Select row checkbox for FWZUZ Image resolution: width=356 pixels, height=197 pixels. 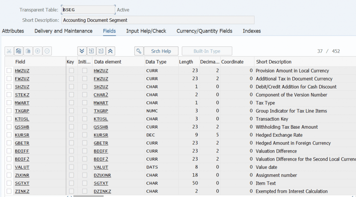pyautogui.click(x=9, y=79)
